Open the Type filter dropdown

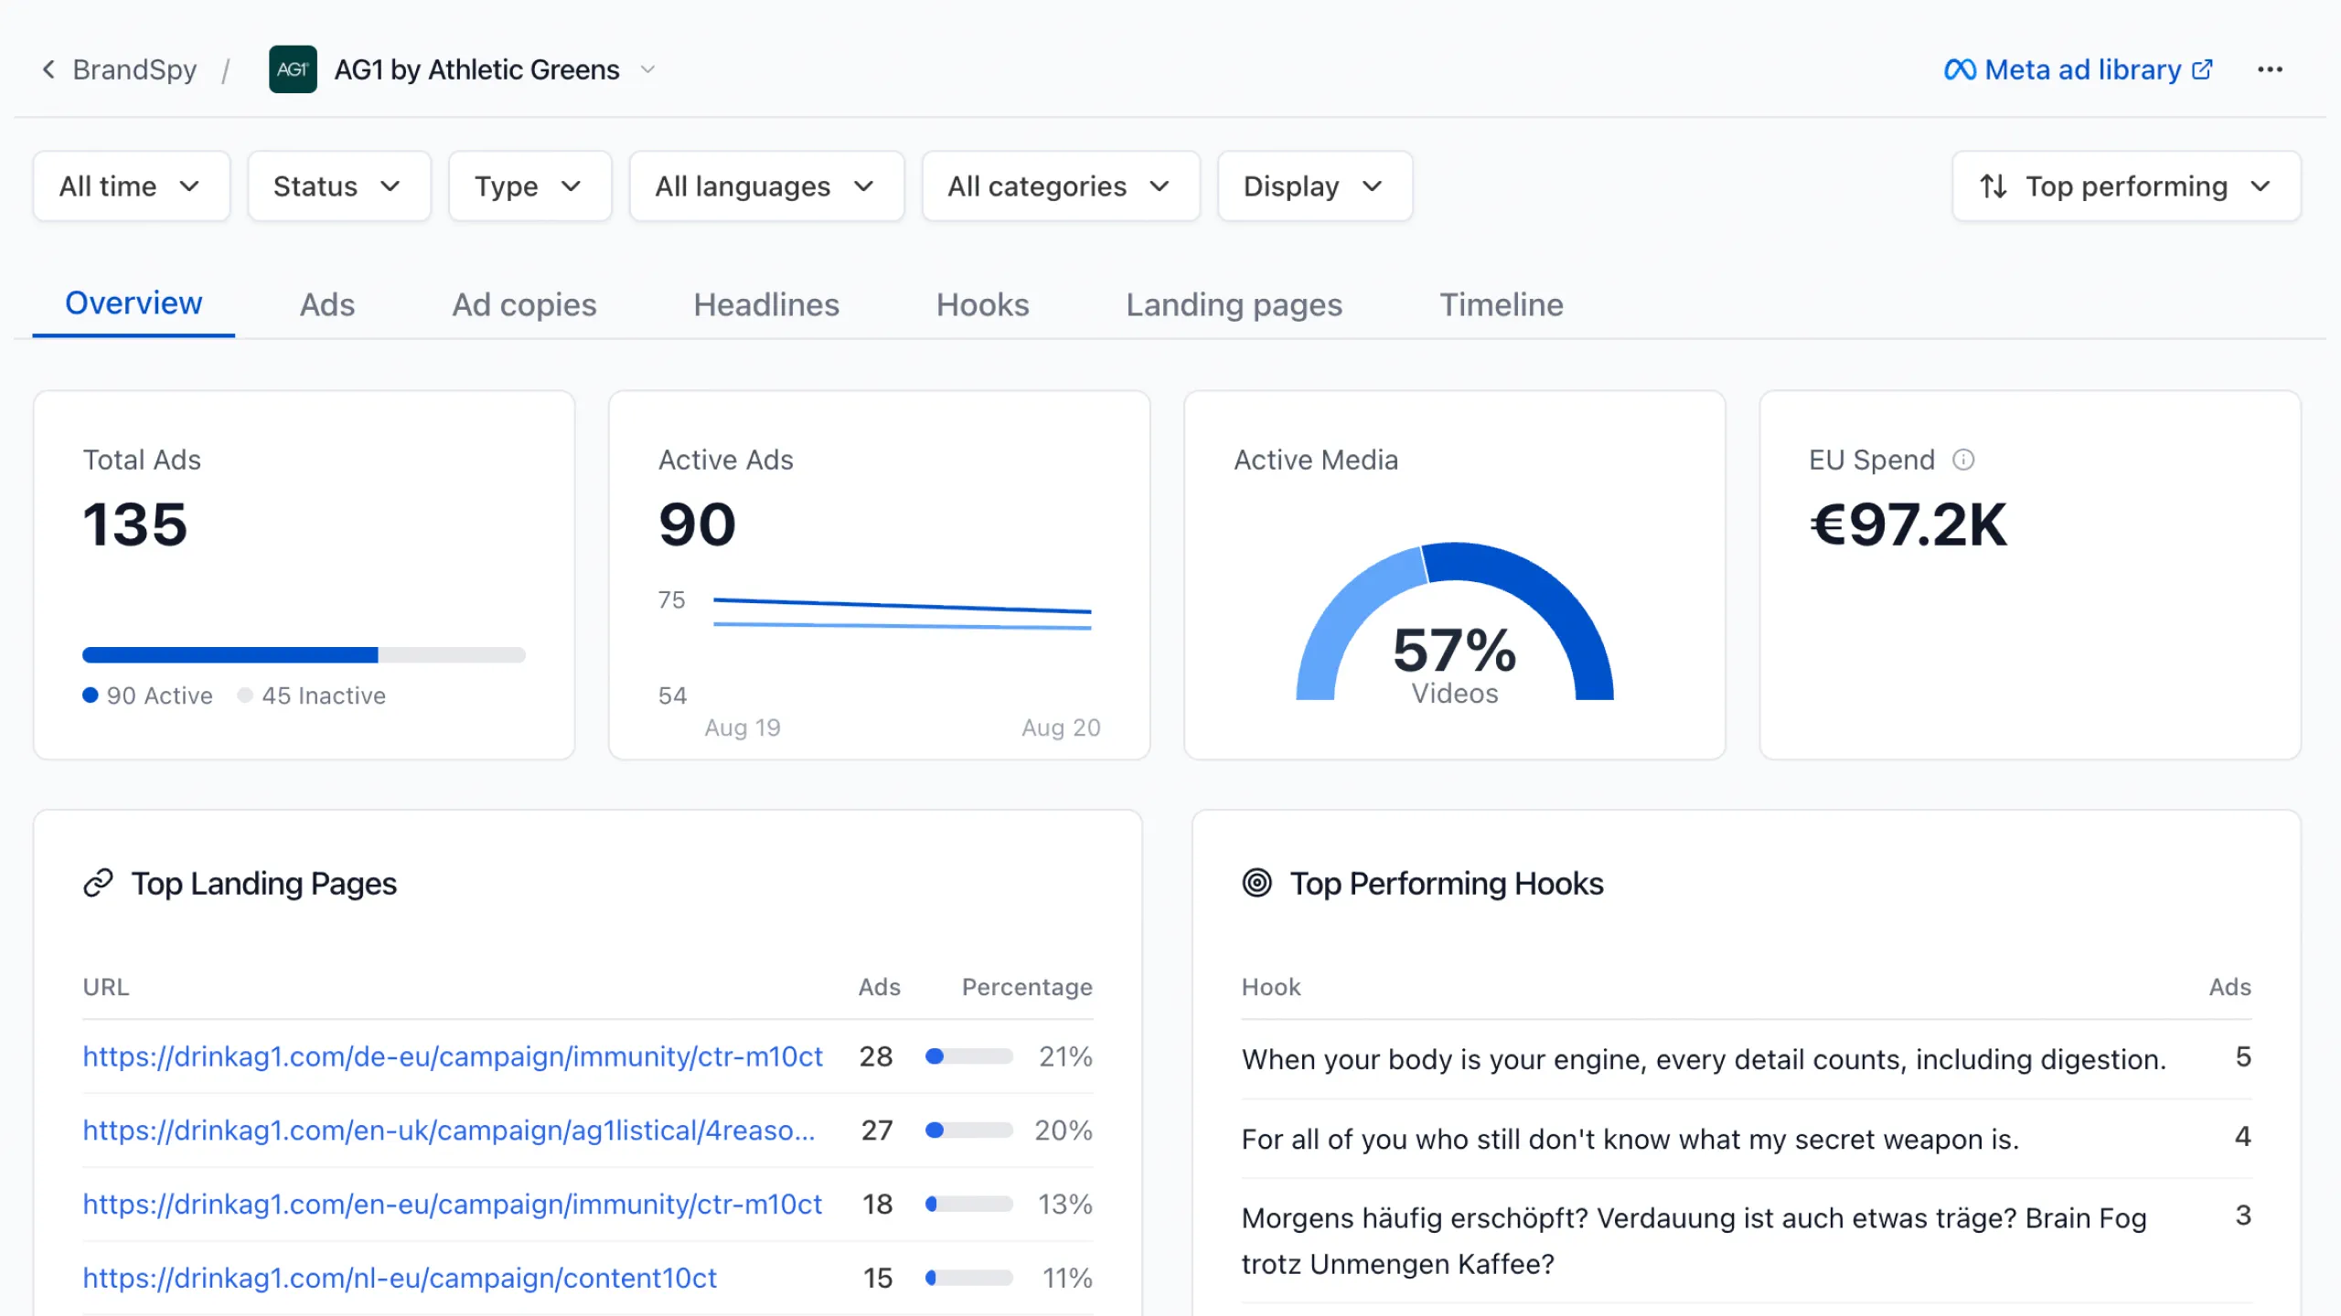pyautogui.click(x=529, y=186)
